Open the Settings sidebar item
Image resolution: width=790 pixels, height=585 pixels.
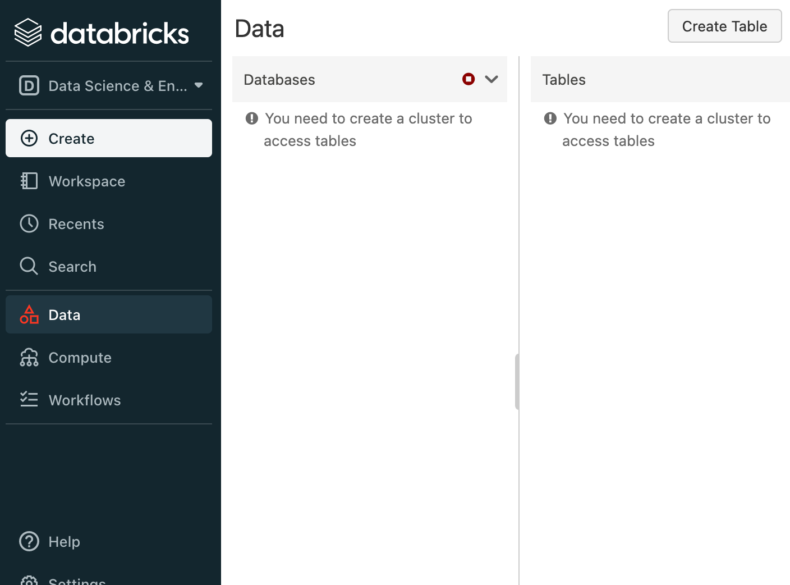coord(77,581)
